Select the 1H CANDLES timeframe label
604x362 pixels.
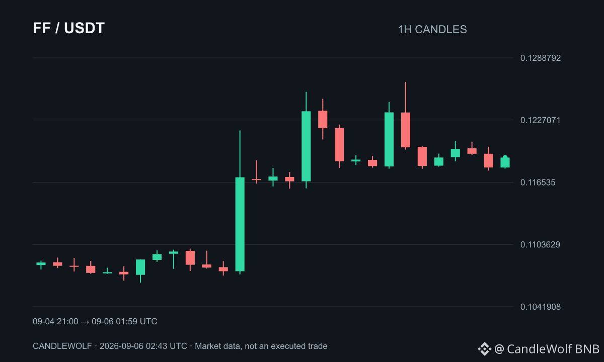point(432,30)
